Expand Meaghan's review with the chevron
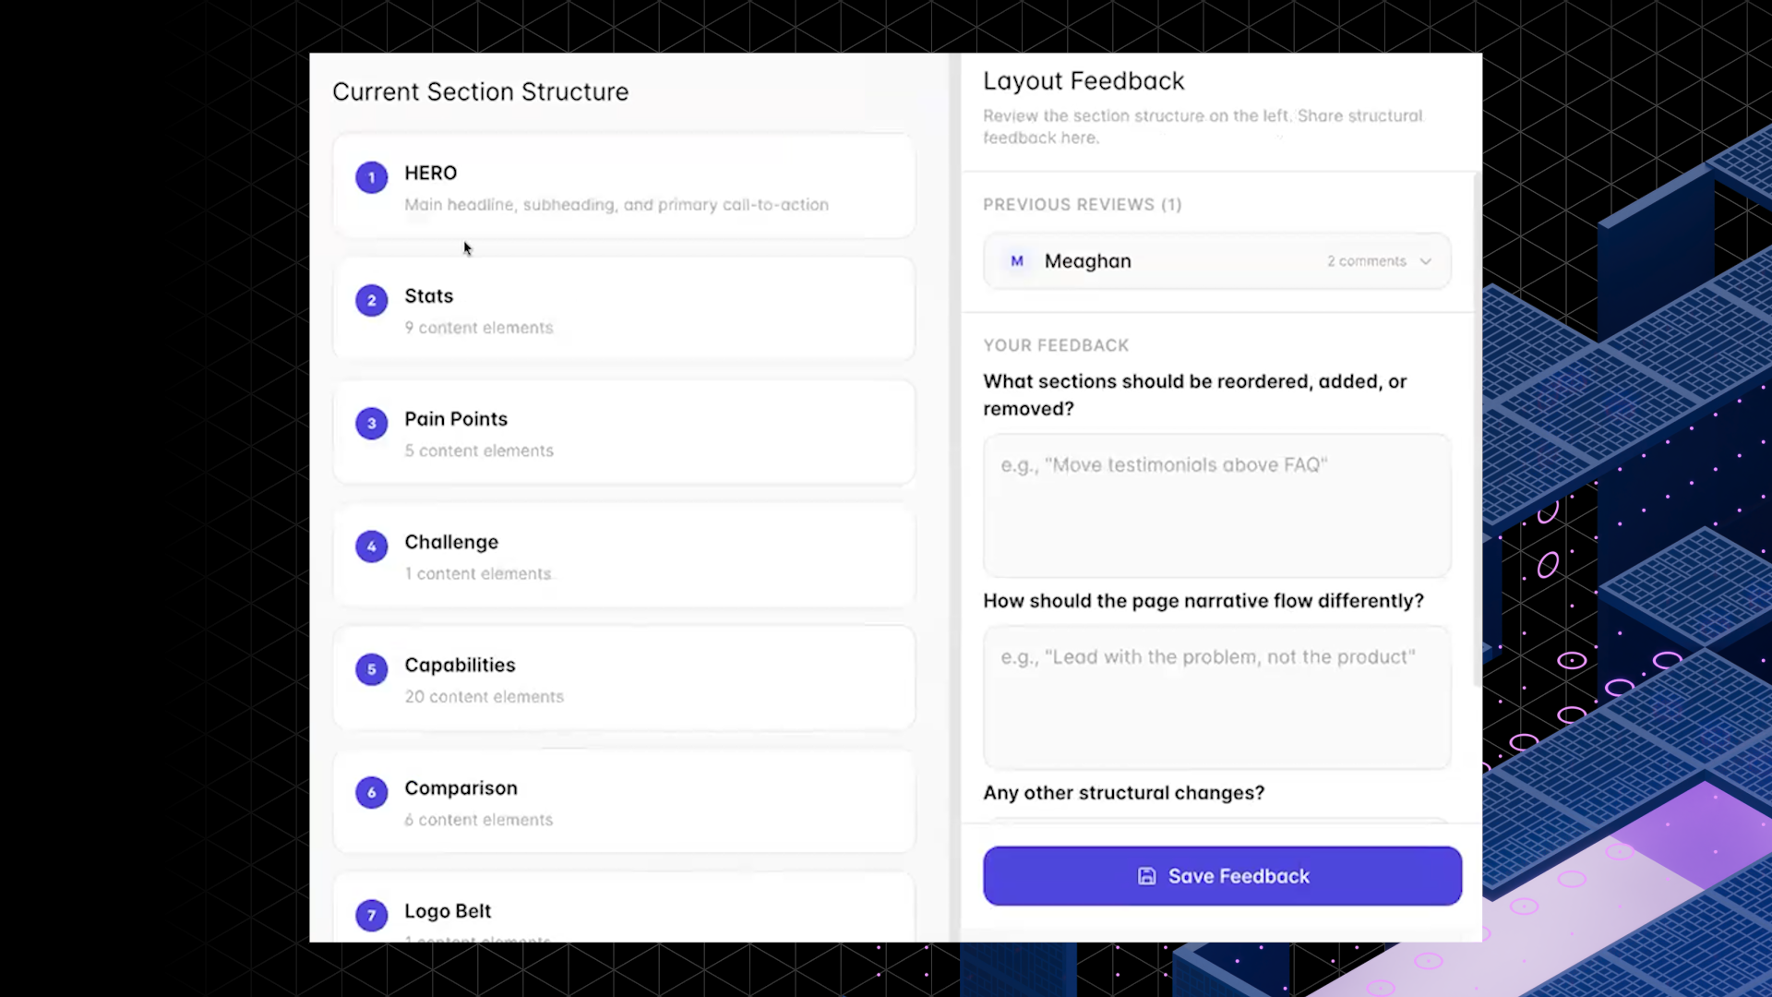 (x=1426, y=261)
